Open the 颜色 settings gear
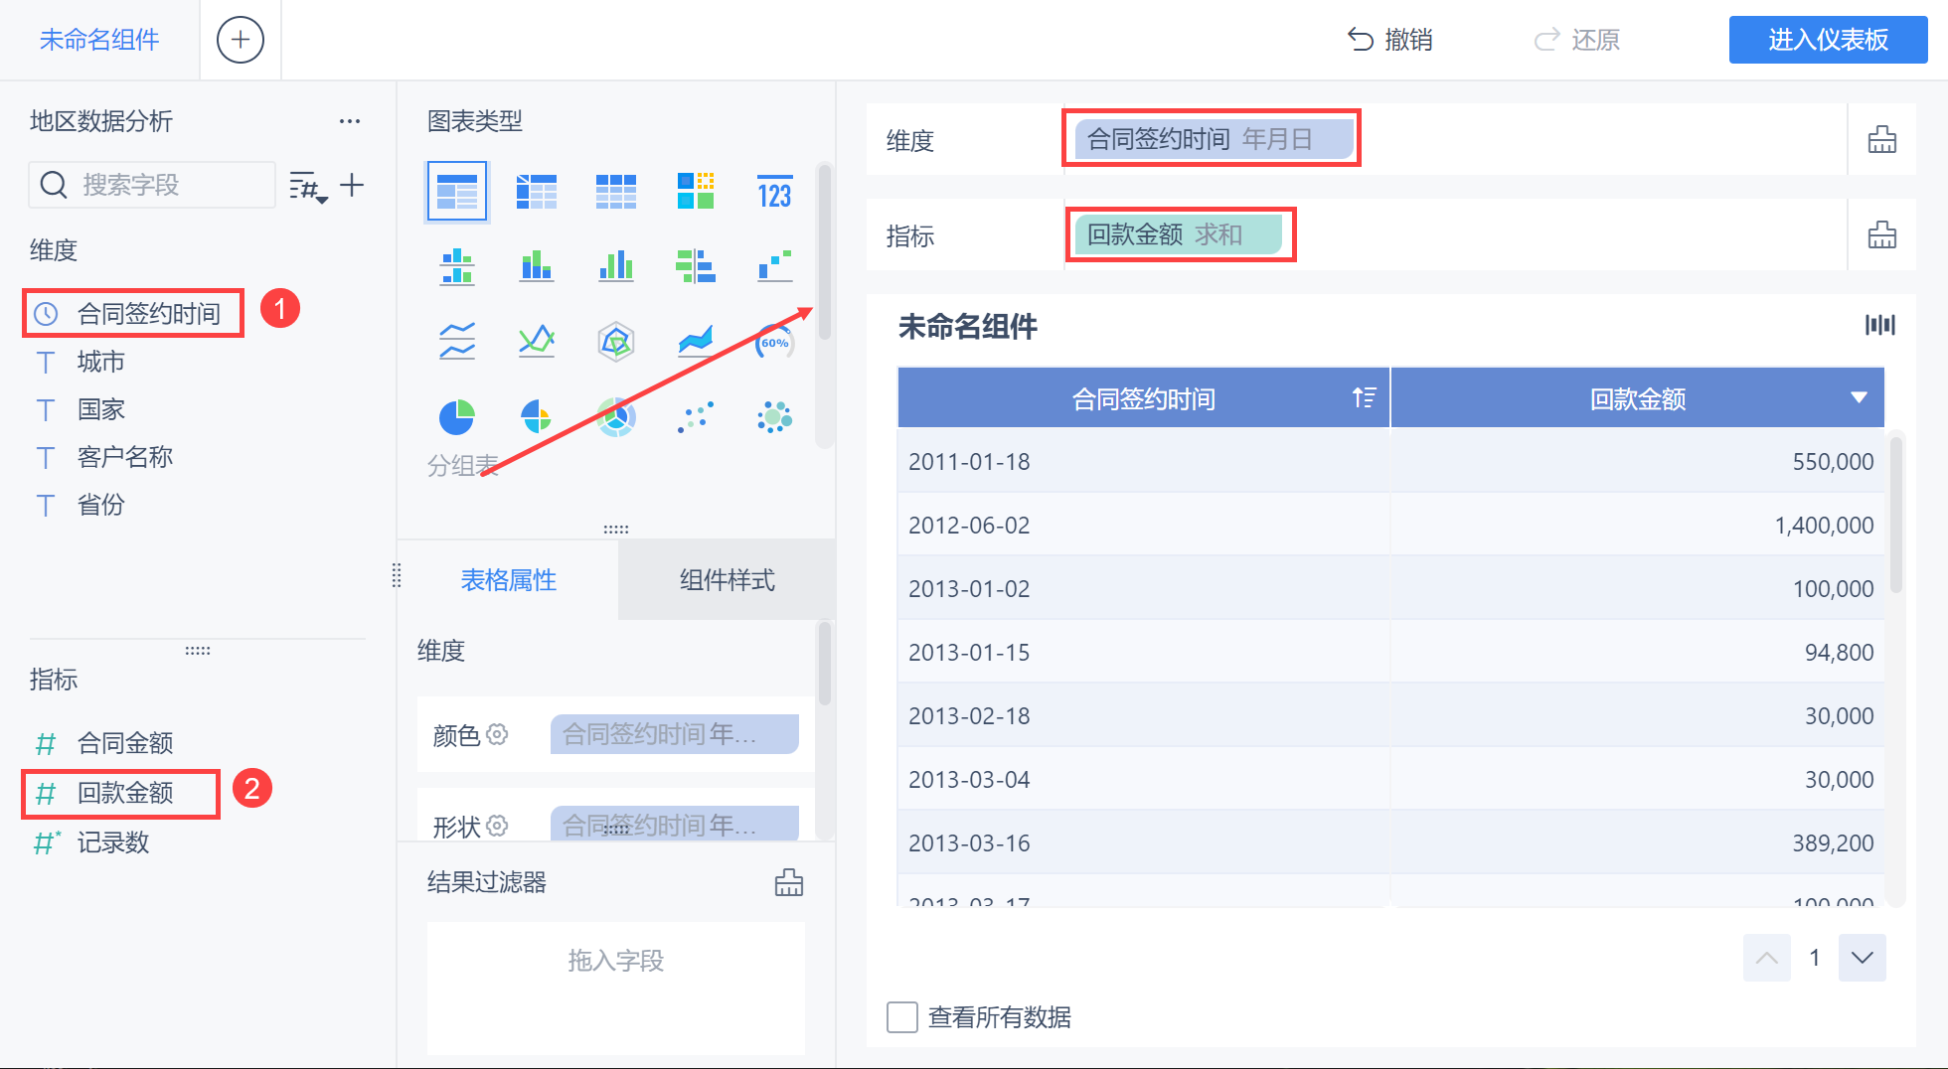The width and height of the screenshot is (1948, 1069). [x=498, y=734]
